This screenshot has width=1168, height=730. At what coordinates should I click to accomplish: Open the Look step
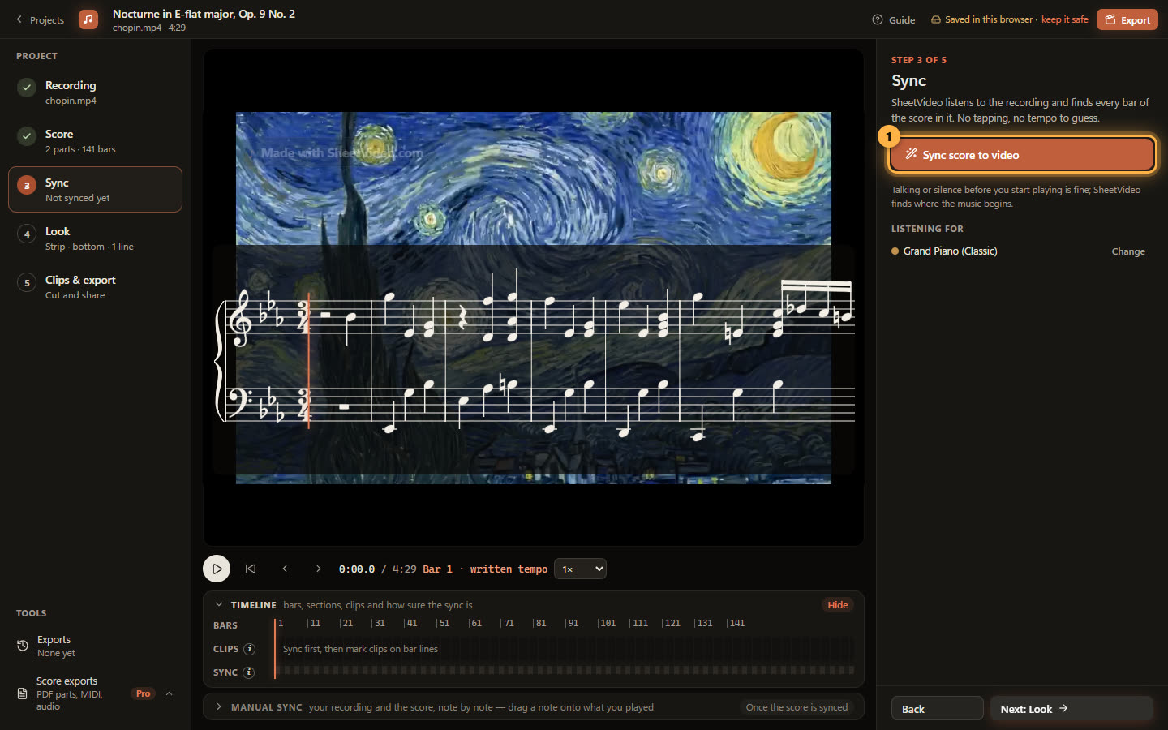click(x=95, y=238)
